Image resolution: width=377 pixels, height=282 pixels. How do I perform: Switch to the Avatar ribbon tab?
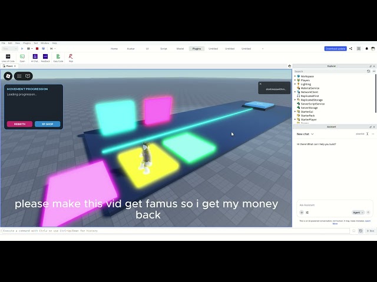coord(131,49)
